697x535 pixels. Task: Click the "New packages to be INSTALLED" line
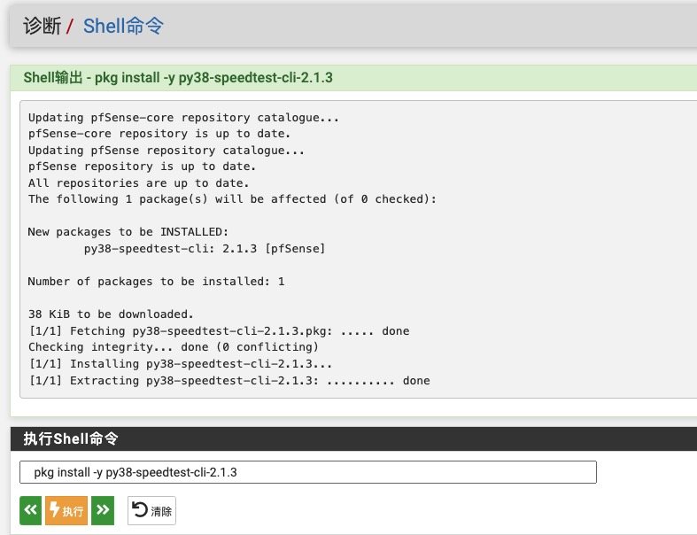tap(132, 232)
